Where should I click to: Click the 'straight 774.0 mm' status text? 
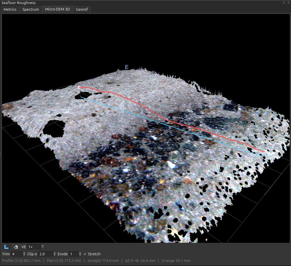click(x=103, y=261)
